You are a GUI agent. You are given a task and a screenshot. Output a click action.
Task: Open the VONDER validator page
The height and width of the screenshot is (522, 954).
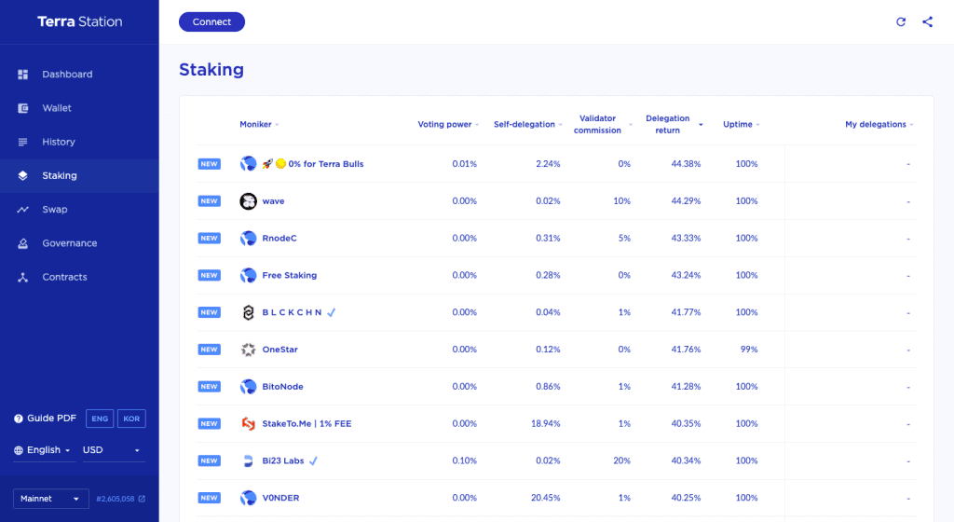click(x=280, y=498)
